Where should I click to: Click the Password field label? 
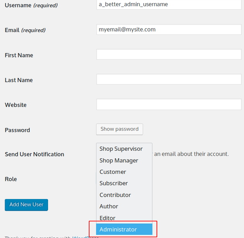pos(17,130)
